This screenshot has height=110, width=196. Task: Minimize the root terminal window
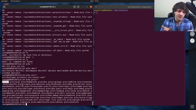point(83,7)
